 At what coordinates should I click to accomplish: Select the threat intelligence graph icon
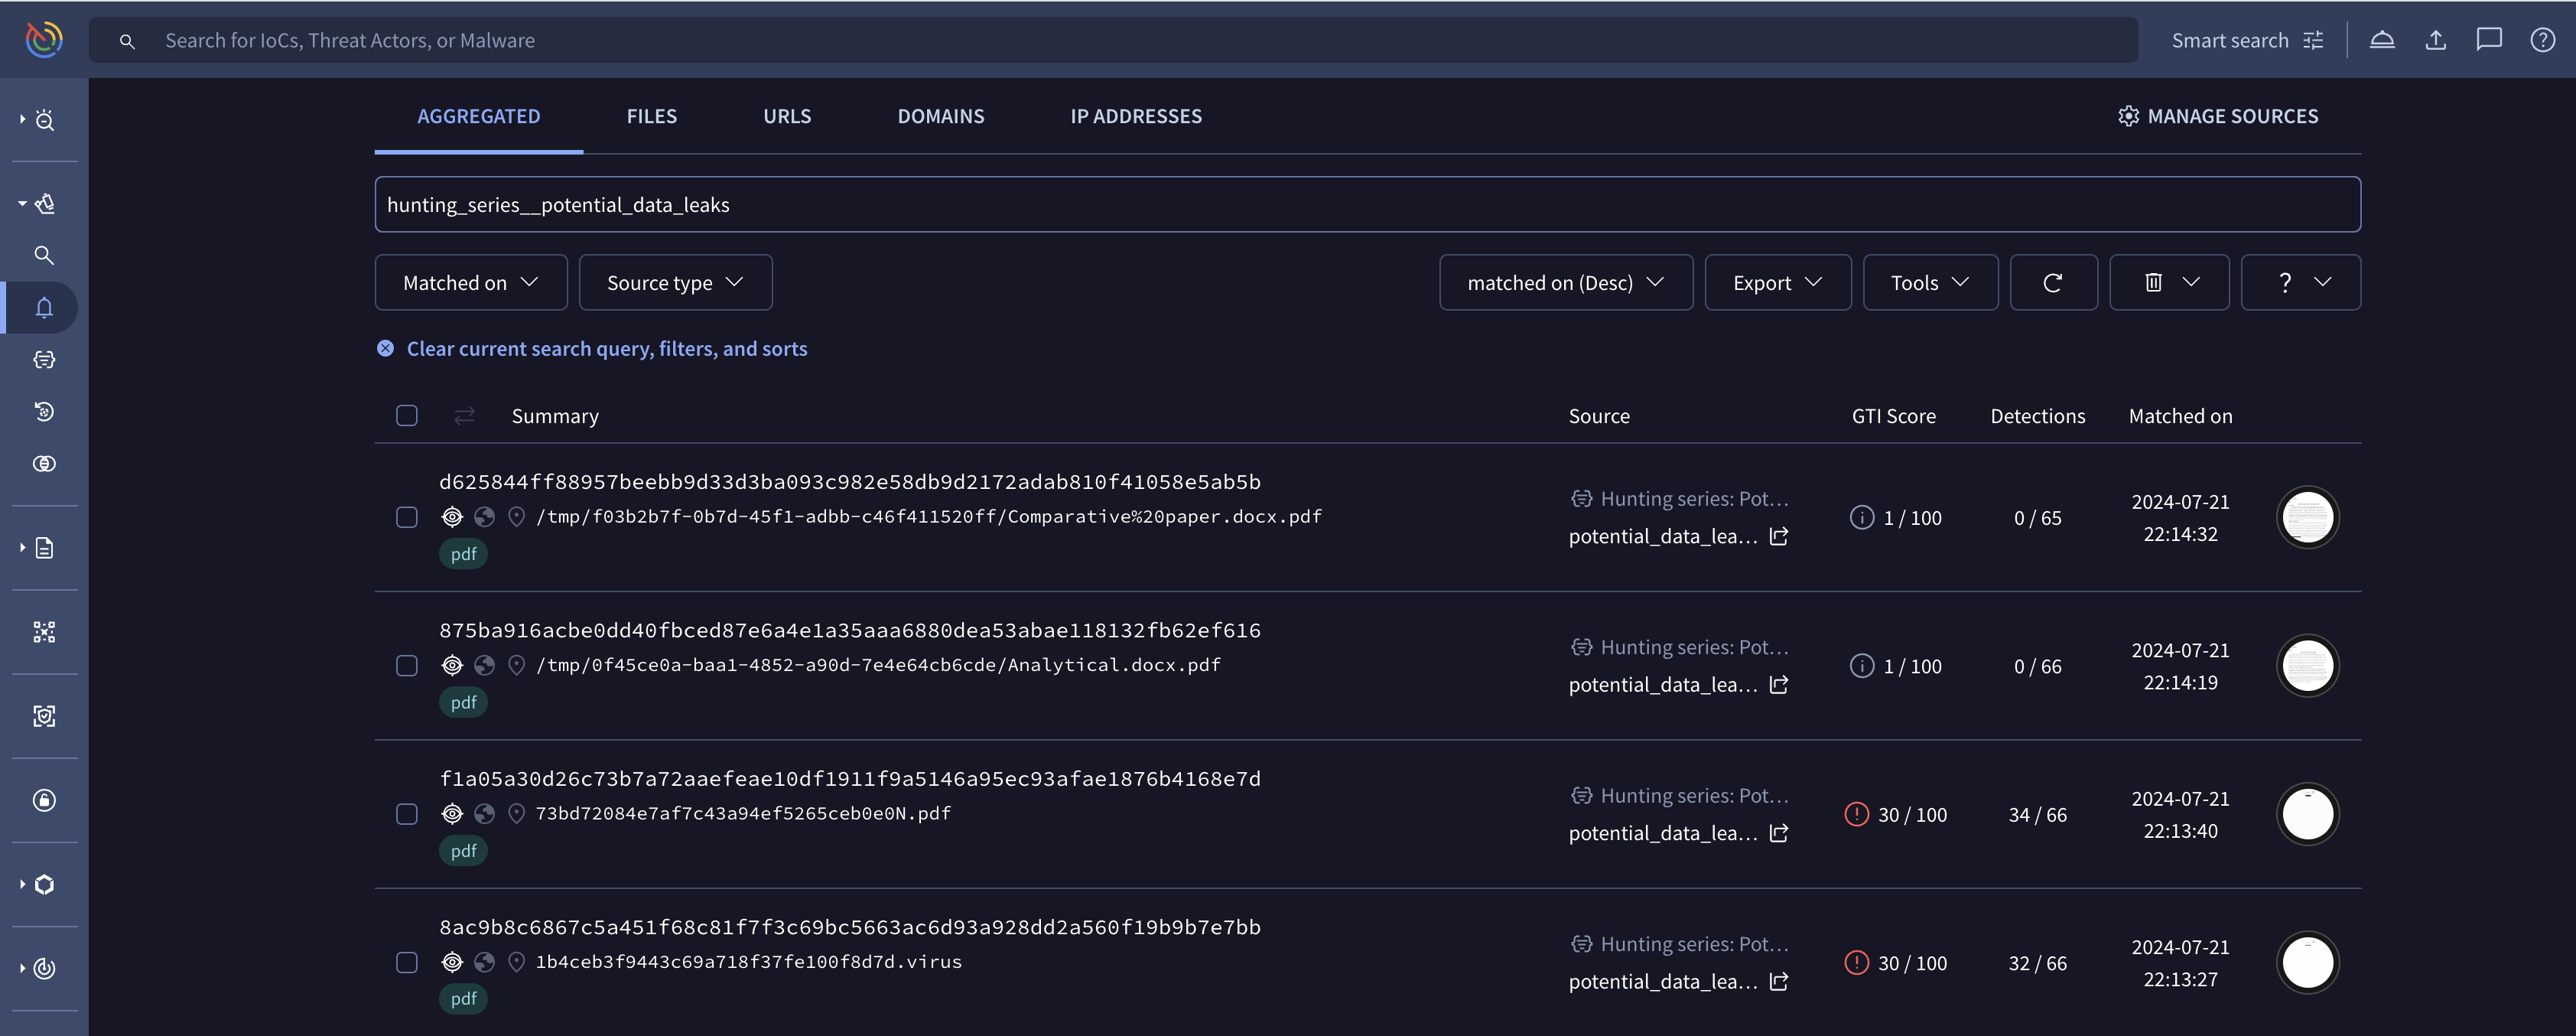44,633
